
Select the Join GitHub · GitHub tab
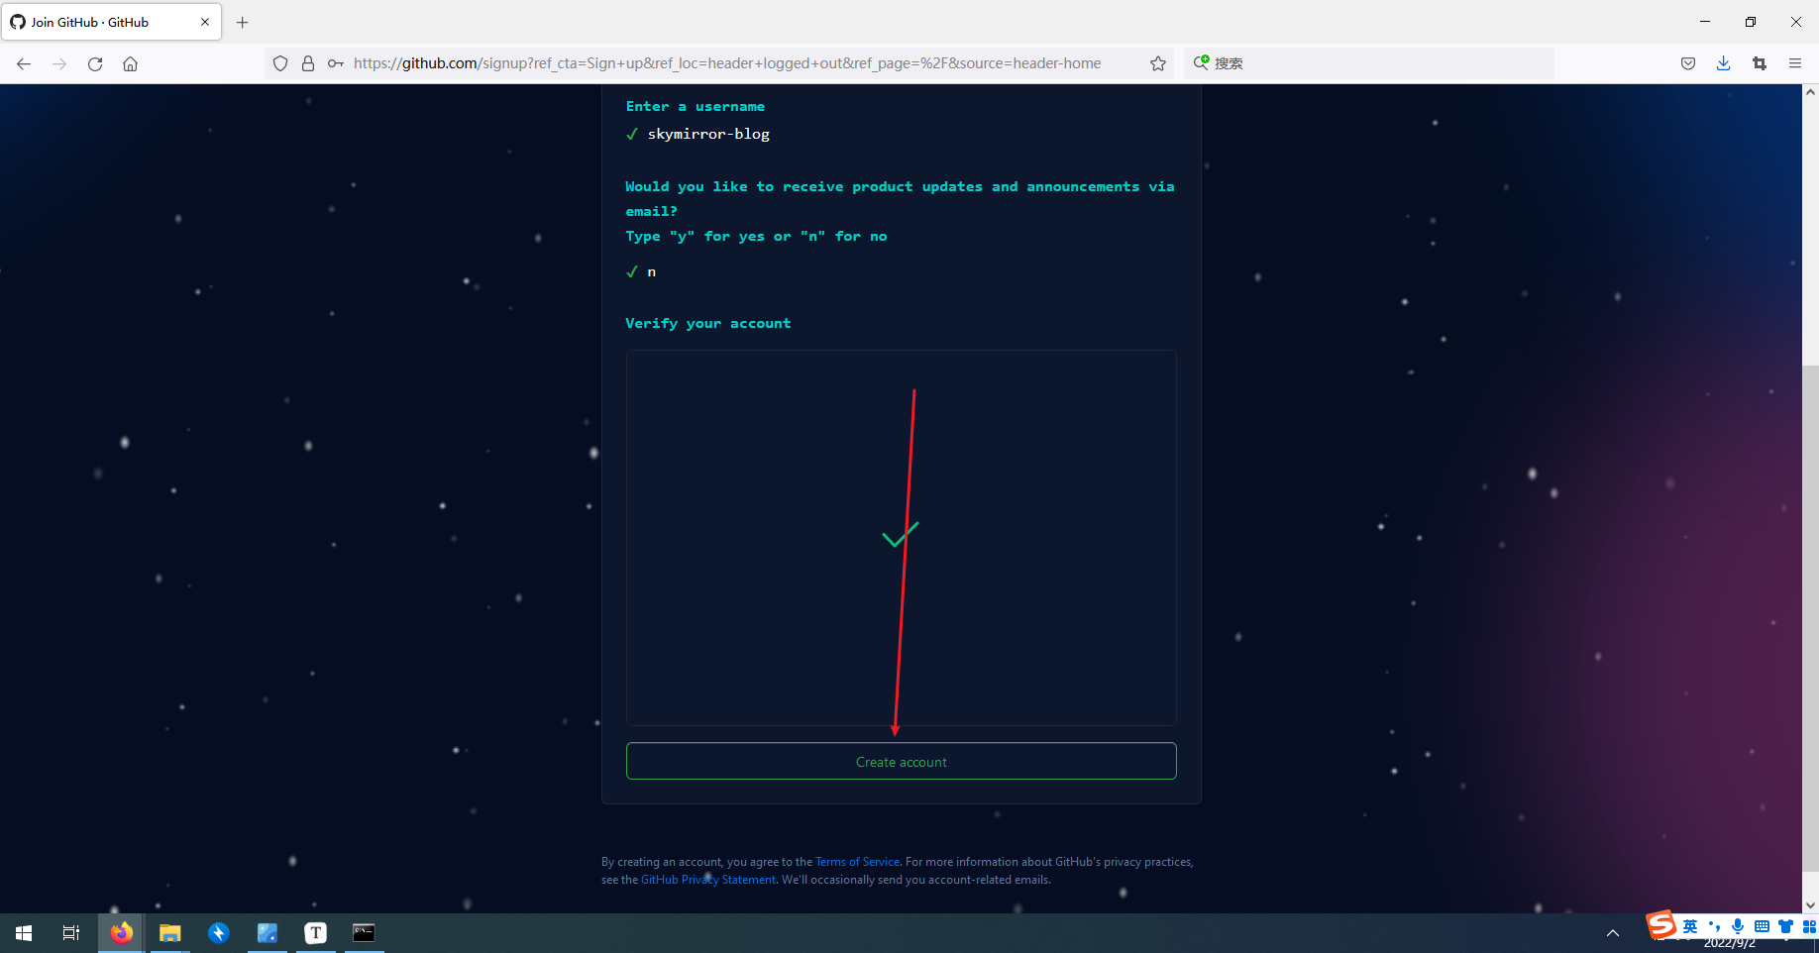click(x=111, y=22)
